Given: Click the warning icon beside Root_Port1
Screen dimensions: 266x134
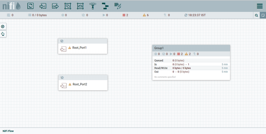Looking at the screenshot, I should 70,48.
